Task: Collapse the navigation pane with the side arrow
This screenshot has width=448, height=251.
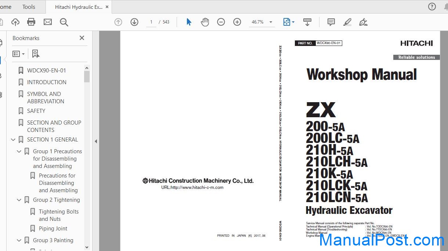Action: pos(96,141)
